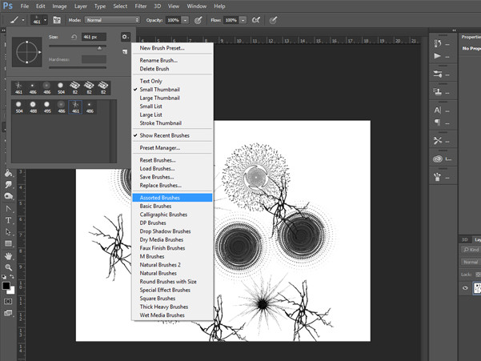Choose Load Brushes from the menu

157,169
